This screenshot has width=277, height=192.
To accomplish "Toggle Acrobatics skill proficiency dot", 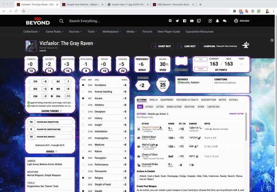I will pyautogui.click(x=83, y=85).
